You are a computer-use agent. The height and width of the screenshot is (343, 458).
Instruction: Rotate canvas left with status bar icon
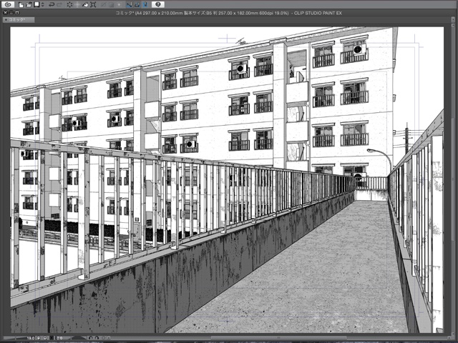[91, 338]
